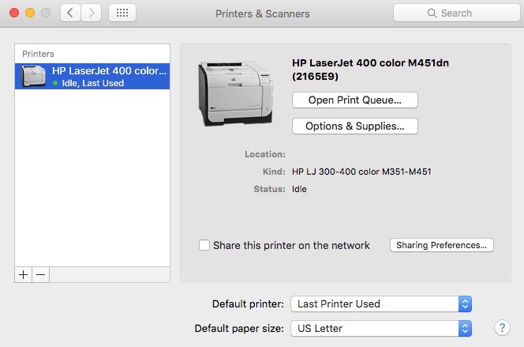Select the HP LaserJet 400 color list entry
Screen dimensions: 524x347
[92, 77]
